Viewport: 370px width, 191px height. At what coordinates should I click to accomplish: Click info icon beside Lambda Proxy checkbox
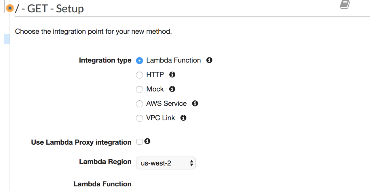point(147,142)
